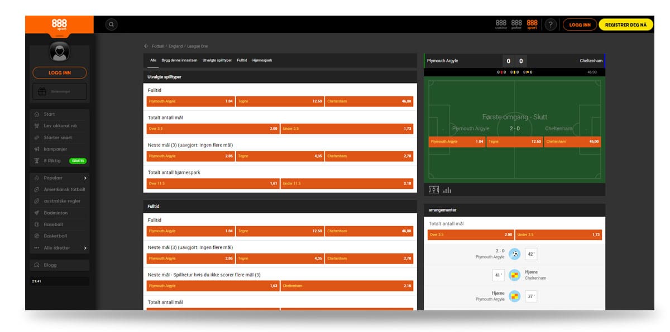Bet Under 11.5 corners at 2.18
The height and width of the screenshot is (332, 670).
[x=347, y=183]
